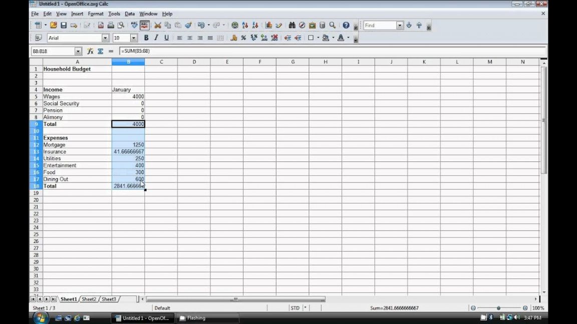Image resolution: width=577 pixels, height=324 pixels.
Task: Insert a chart using the toolbar
Action: coord(269,25)
